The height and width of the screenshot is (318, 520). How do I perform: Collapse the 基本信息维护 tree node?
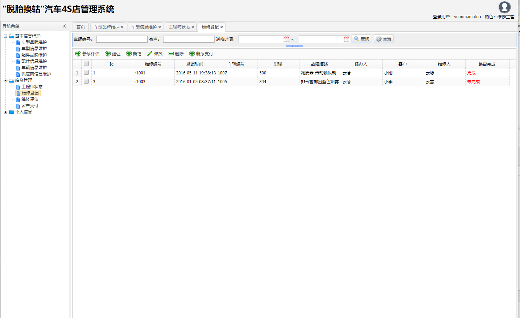pos(5,36)
